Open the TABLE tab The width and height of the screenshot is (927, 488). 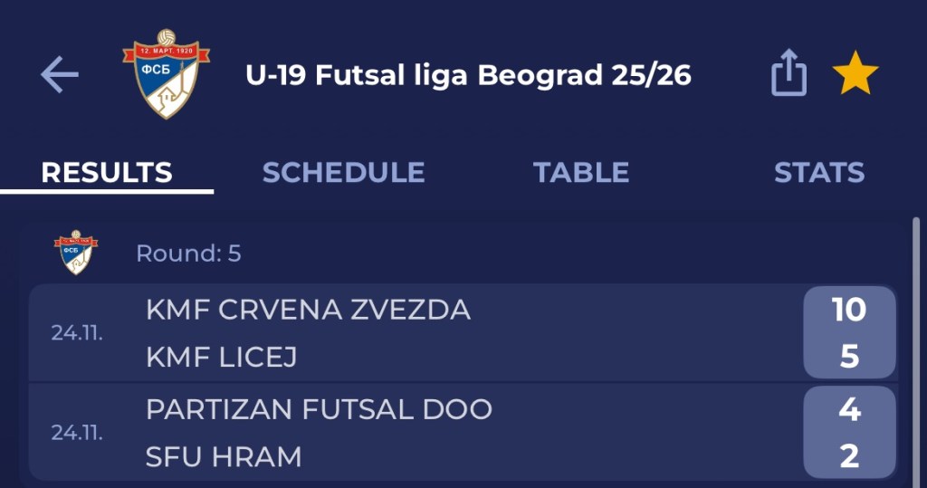point(581,172)
